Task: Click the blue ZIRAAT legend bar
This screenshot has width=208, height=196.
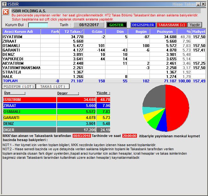Action: pyautogui.click(x=30, y=106)
